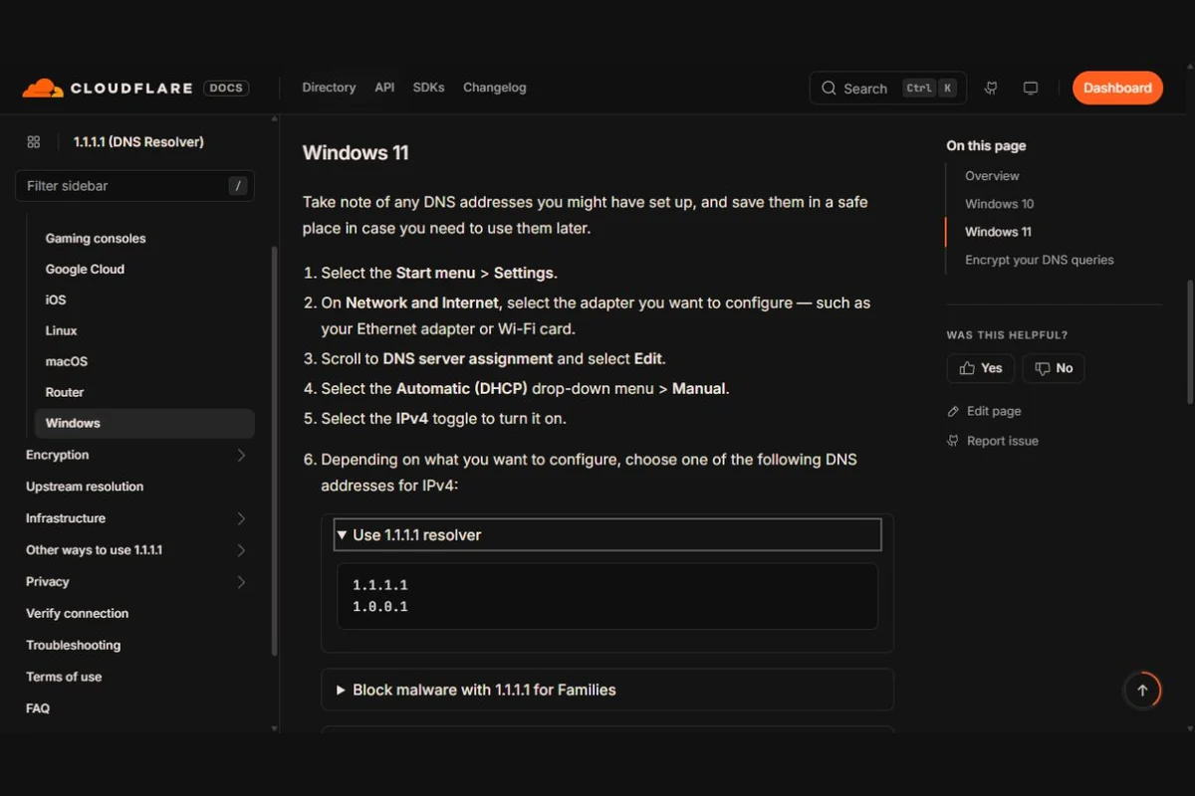Open the Dashboard button
The image size is (1195, 796).
(x=1117, y=88)
